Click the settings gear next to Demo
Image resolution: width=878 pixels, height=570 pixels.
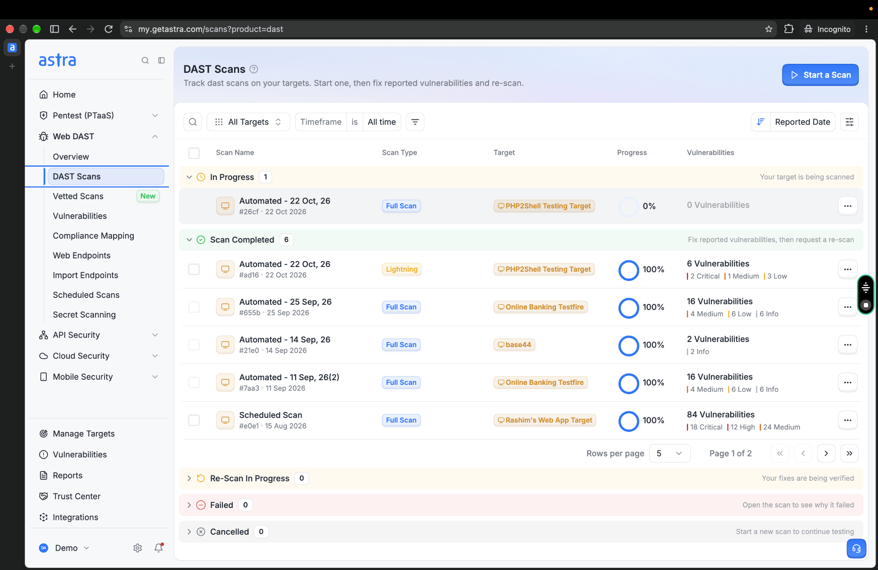(138, 548)
